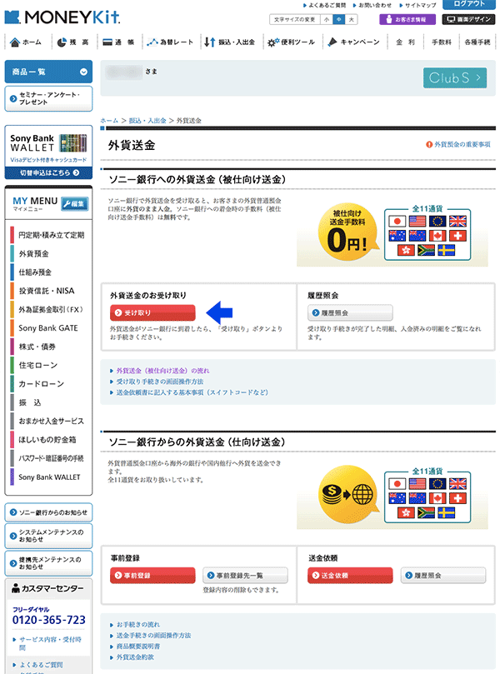The height and width of the screenshot is (674, 500).
Task: Open the 振込・入出金 transfer menu
Action: 229,42
